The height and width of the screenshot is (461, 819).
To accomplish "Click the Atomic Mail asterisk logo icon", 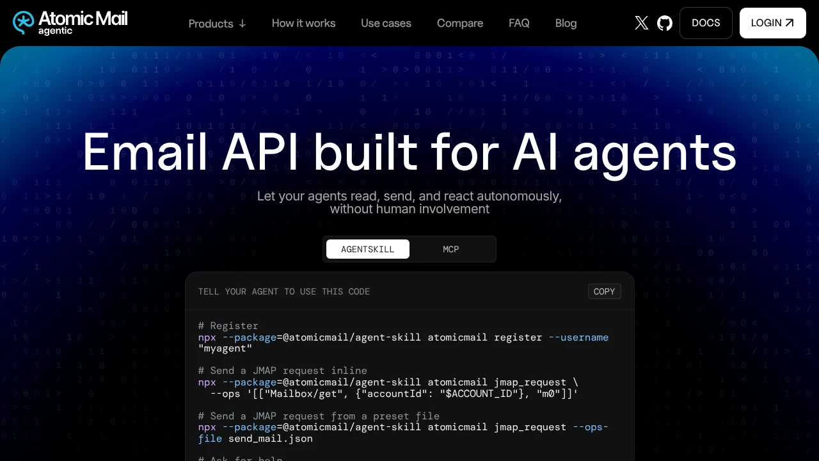I will (x=24, y=22).
